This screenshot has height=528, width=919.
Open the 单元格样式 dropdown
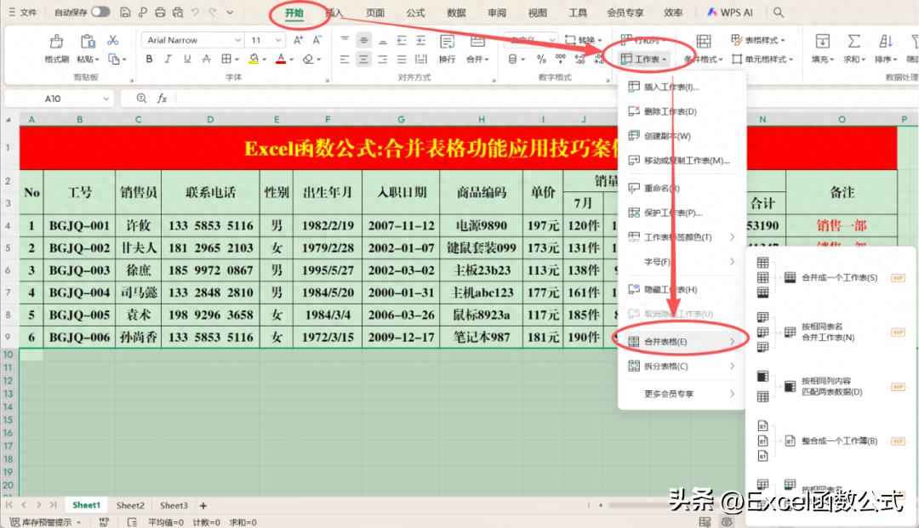pos(762,60)
